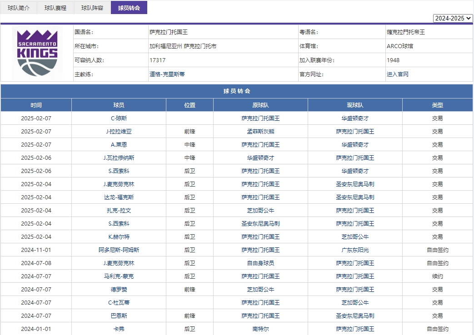This screenshot has height=335, width=474.
Task: View J·拉拉维亚 player details
Action: coord(118,131)
